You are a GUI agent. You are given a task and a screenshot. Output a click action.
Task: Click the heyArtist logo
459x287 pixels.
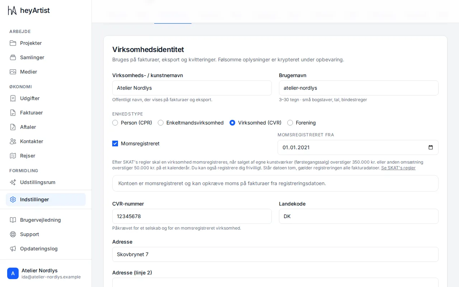[29, 10]
